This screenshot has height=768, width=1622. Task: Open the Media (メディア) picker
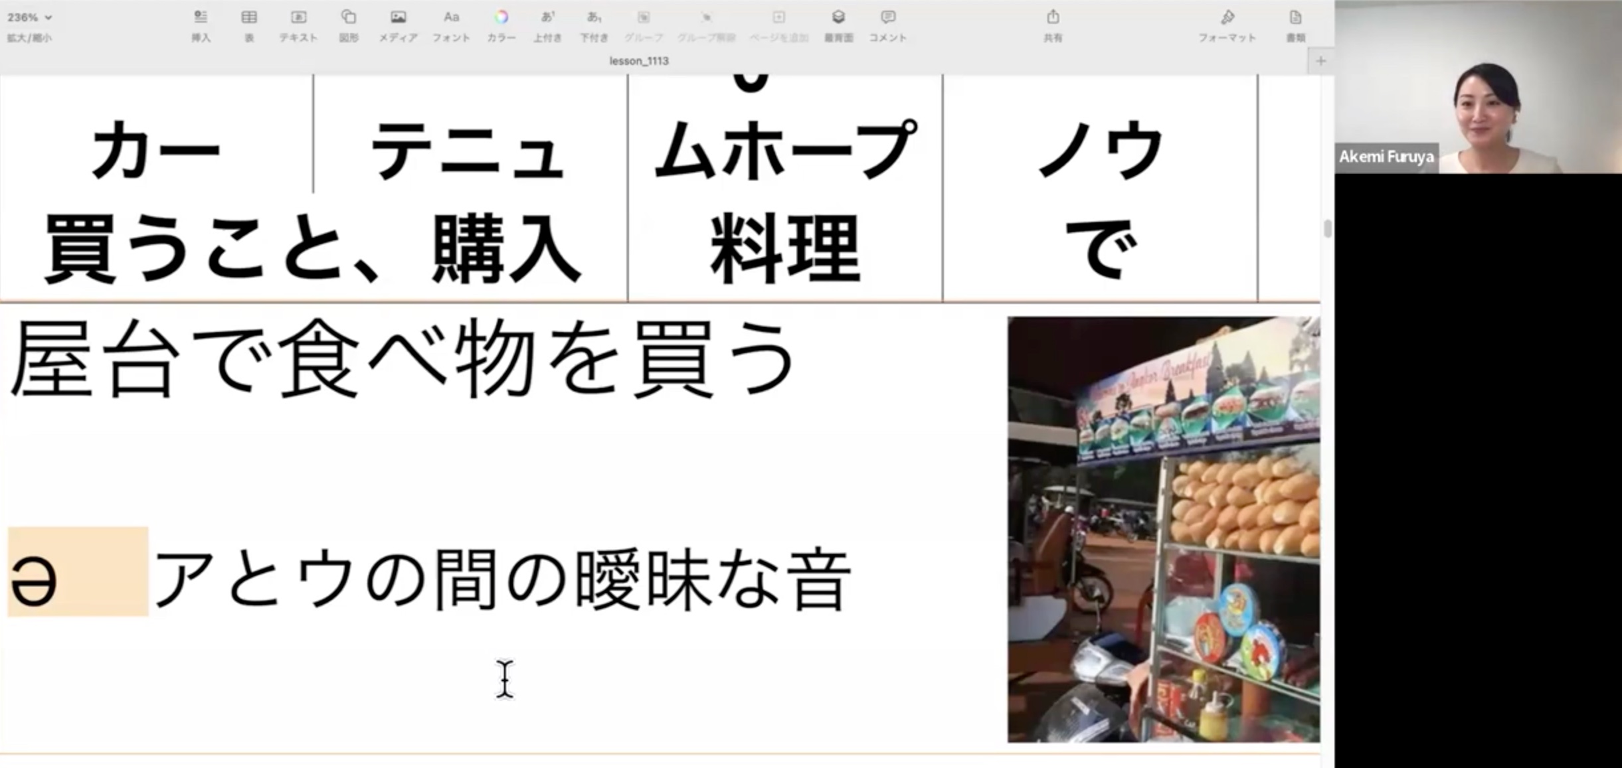(398, 18)
